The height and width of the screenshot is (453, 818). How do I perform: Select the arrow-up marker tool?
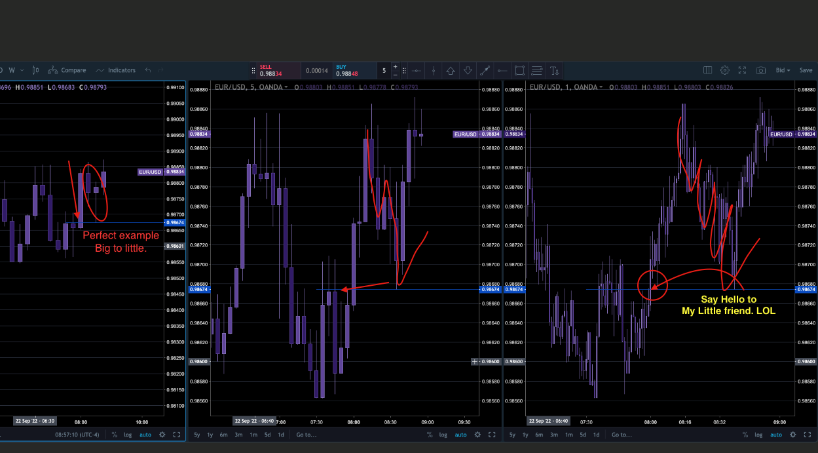[450, 70]
